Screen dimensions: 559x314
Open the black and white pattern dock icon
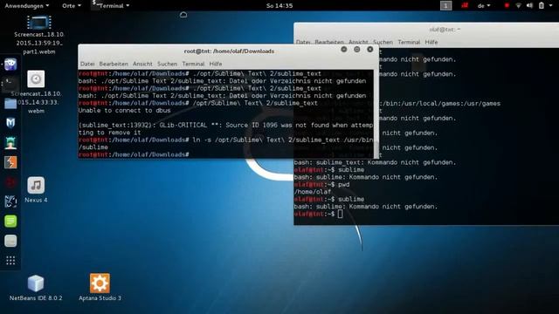[x=10, y=201]
